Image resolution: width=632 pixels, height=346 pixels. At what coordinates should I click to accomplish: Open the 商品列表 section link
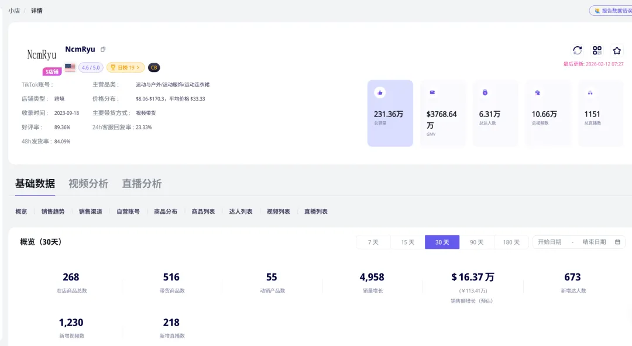204,212
